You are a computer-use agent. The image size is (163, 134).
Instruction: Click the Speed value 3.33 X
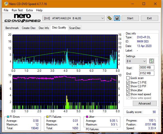152,128
